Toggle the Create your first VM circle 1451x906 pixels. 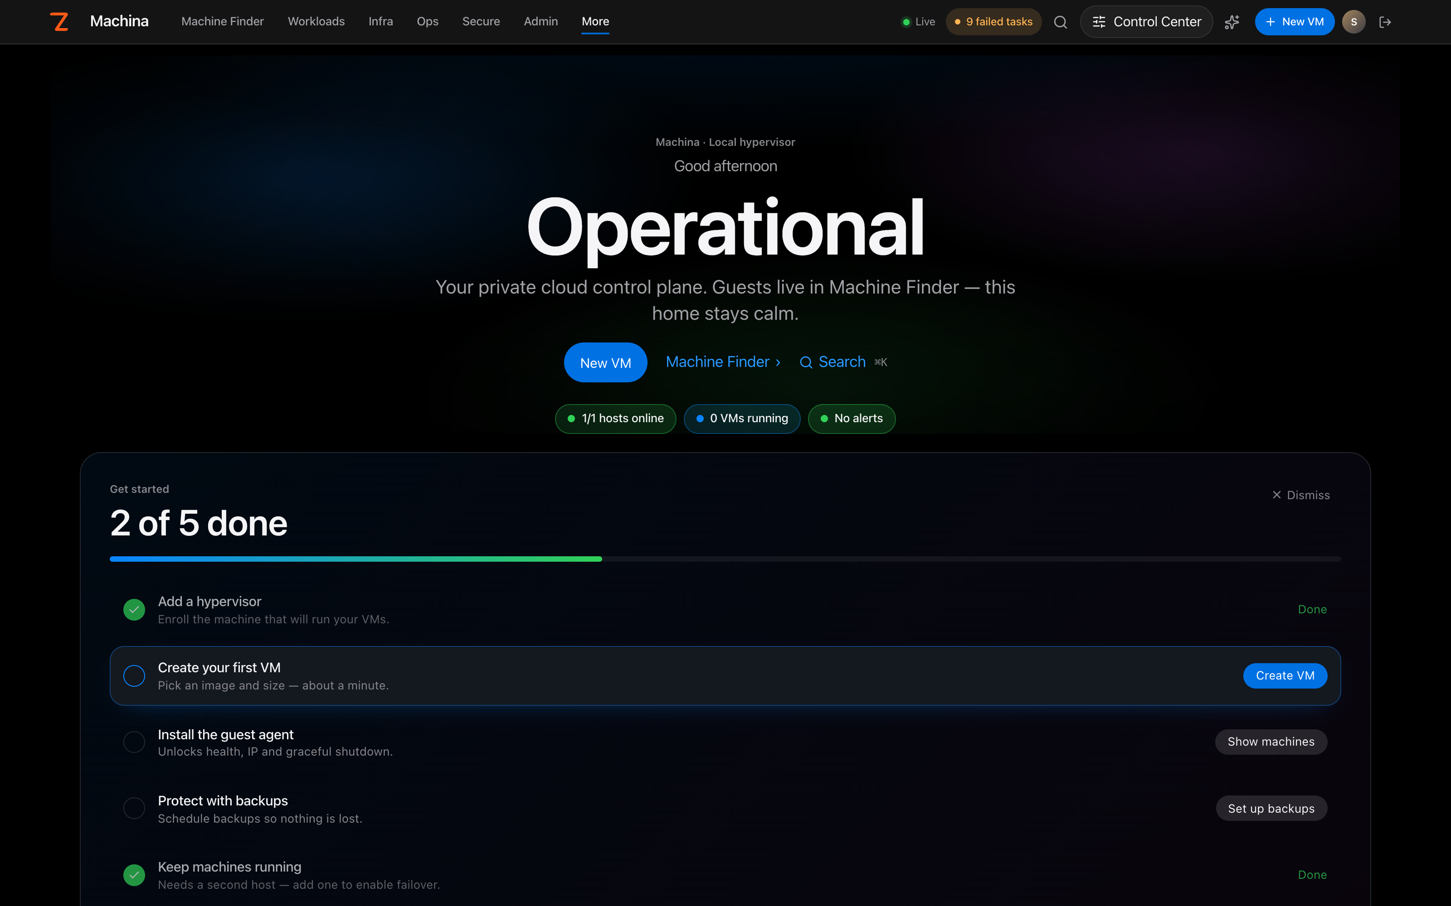coord(134,676)
